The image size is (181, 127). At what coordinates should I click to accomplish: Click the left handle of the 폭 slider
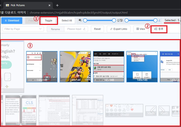click(x=85, y=20)
